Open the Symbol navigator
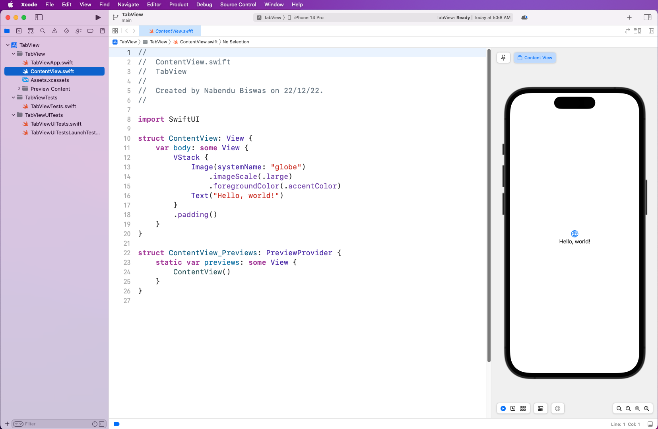 (31, 31)
